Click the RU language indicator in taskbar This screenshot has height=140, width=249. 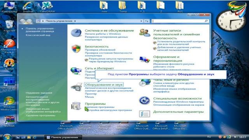tap(209, 137)
